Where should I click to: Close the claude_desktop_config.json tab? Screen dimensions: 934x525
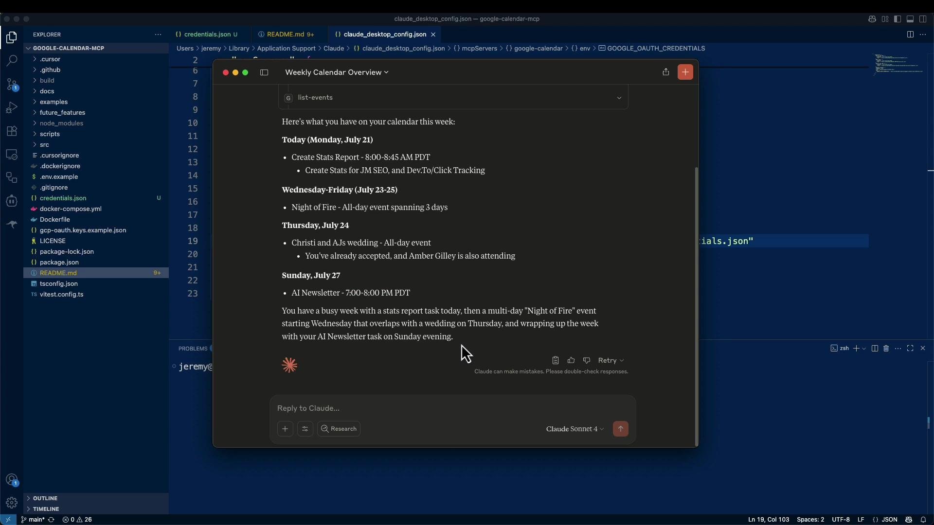click(433, 35)
